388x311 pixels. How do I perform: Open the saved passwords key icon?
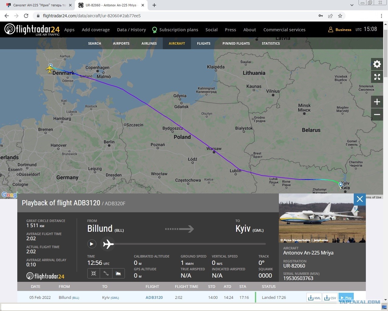pos(321,16)
